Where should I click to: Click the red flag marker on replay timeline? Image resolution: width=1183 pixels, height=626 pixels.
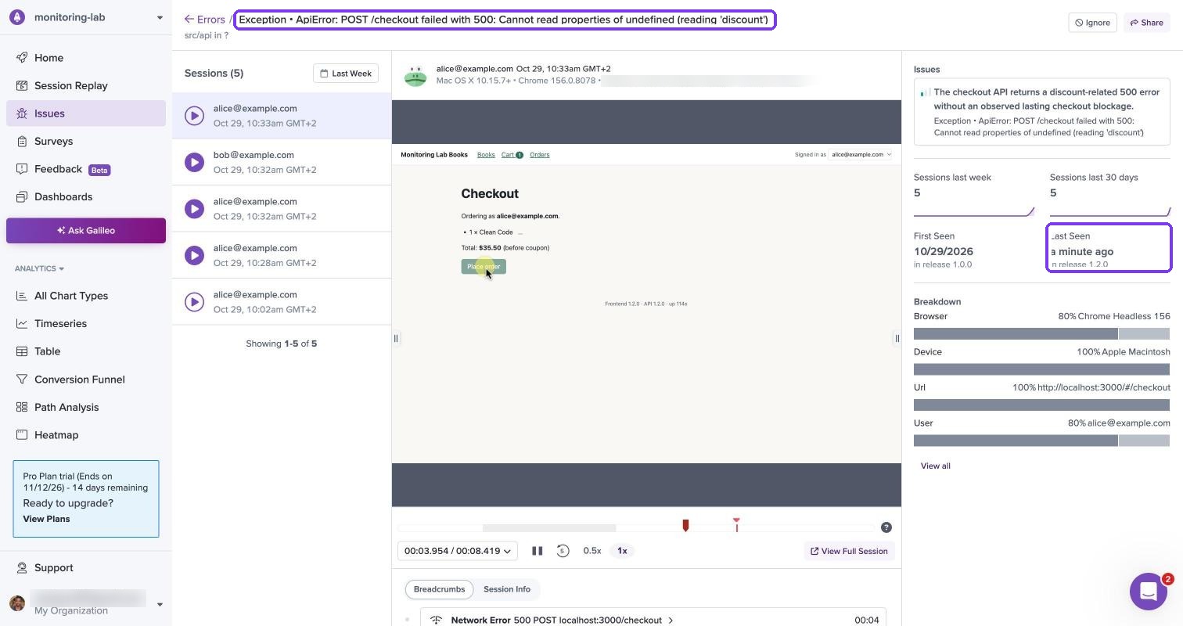coord(736,524)
